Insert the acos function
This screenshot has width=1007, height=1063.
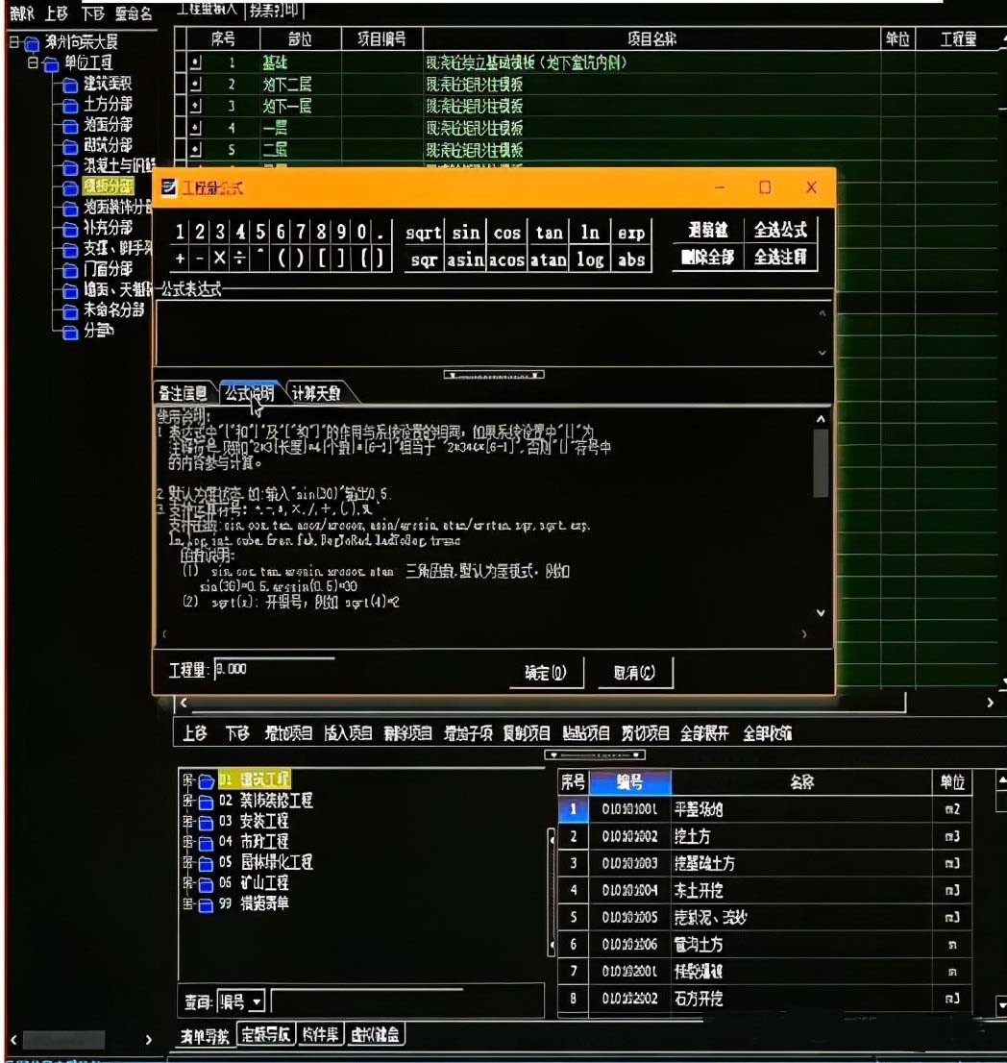click(x=507, y=259)
